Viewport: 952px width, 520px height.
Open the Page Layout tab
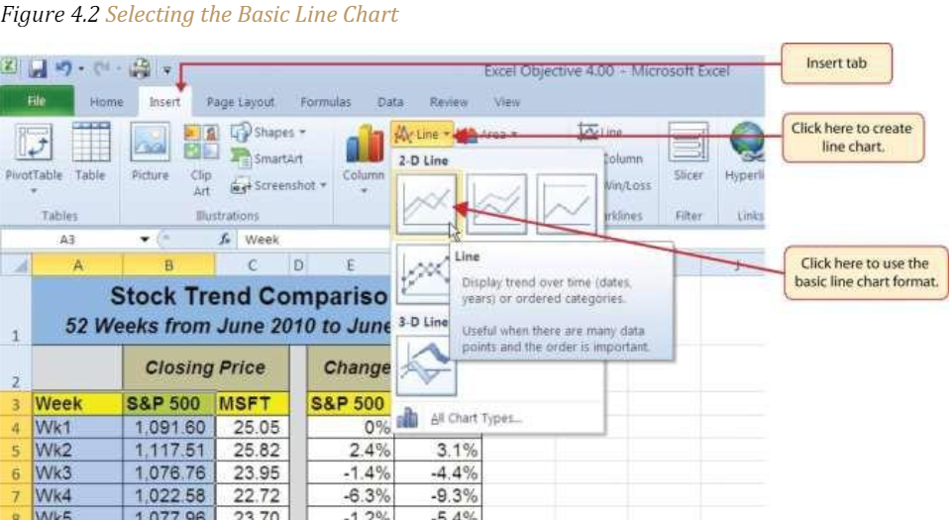click(241, 102)
